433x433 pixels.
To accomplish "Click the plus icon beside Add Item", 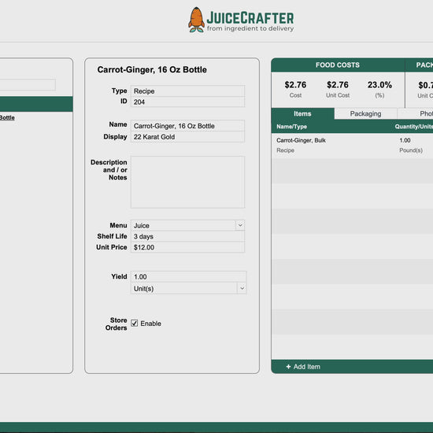I will [x=288, y=366].
